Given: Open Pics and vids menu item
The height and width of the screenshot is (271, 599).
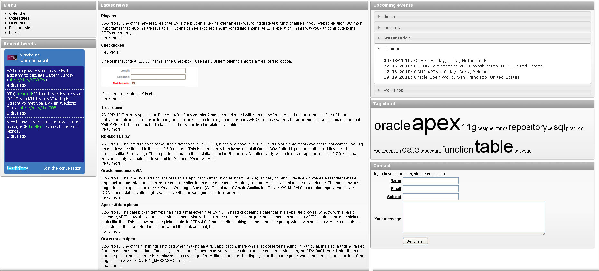Looking at the screenshot, I should tap(21, 28).
